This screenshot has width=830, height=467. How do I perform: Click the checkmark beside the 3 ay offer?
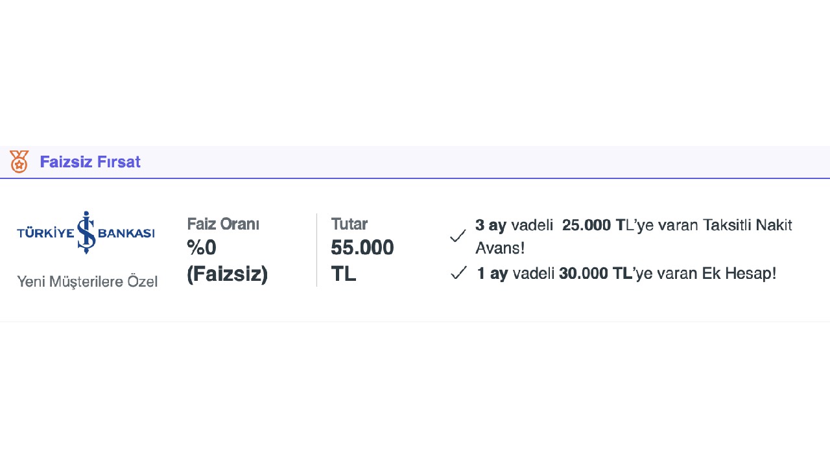pyautogui.click(x=458, y=236)
